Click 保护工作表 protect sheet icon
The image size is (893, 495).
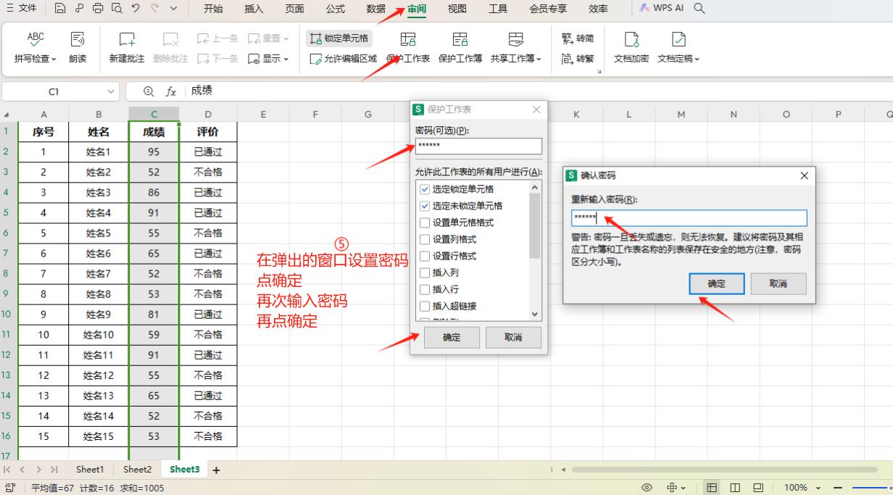(408, 40)
